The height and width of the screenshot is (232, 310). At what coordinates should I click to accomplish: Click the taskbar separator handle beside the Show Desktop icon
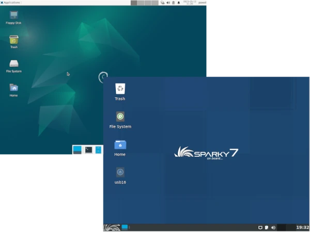click(x=129, y=228)
